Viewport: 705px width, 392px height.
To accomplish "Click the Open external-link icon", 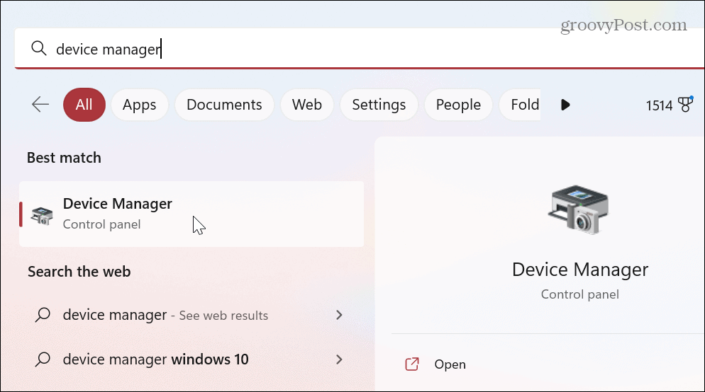I will [412, 364].
